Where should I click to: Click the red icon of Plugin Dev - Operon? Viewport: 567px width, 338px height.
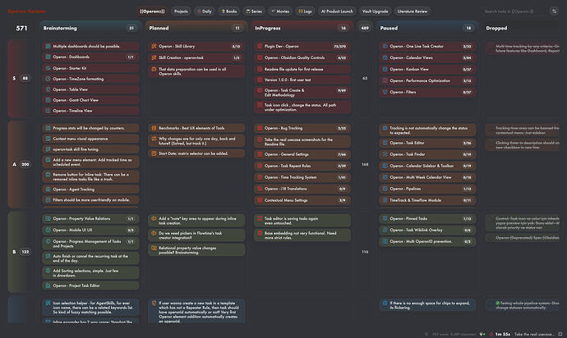pos(260,46)
